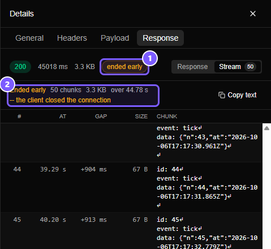The width and height of the screenshot is (271, 249).
Task: Click the data line with n:43
Action: point(207,141)
